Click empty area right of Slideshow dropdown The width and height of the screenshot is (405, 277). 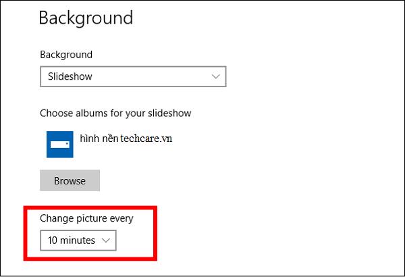pyautogui.click(x=304, y=76)
